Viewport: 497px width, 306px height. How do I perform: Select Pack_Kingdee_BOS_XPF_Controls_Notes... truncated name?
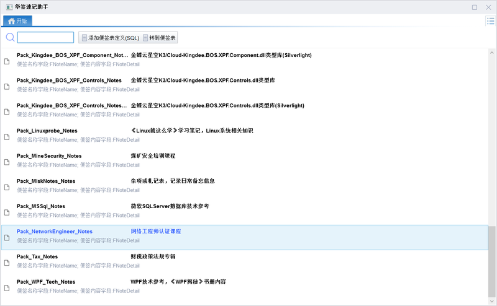tap(71, 105)
